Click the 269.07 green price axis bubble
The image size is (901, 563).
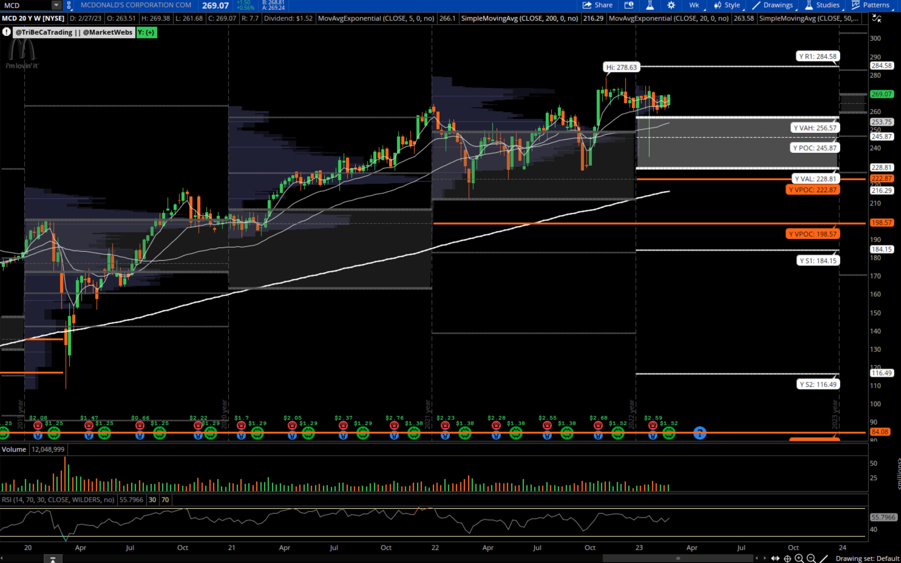coord(881,94)
